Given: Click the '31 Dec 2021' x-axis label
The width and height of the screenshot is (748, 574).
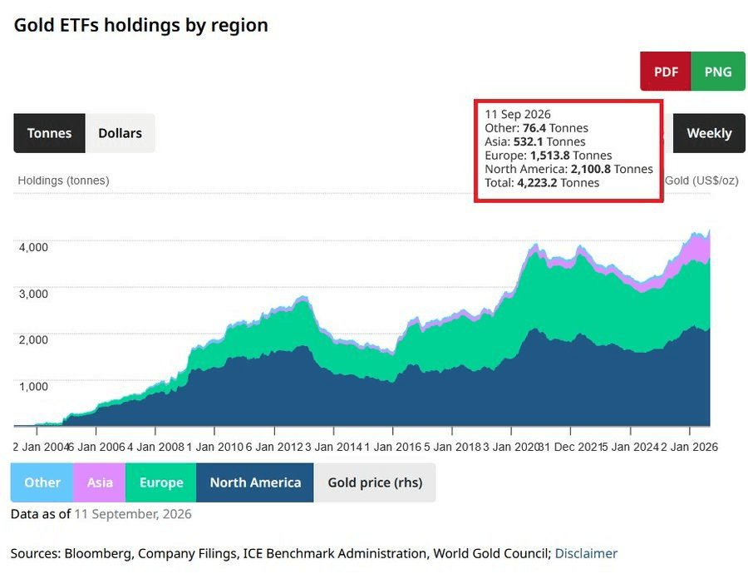Looking at the screenshot, I should (569, 447).
